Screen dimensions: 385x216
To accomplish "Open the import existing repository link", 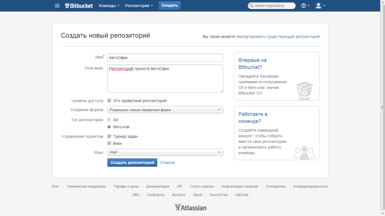I will pyautogui.click(x=278, y=36).
